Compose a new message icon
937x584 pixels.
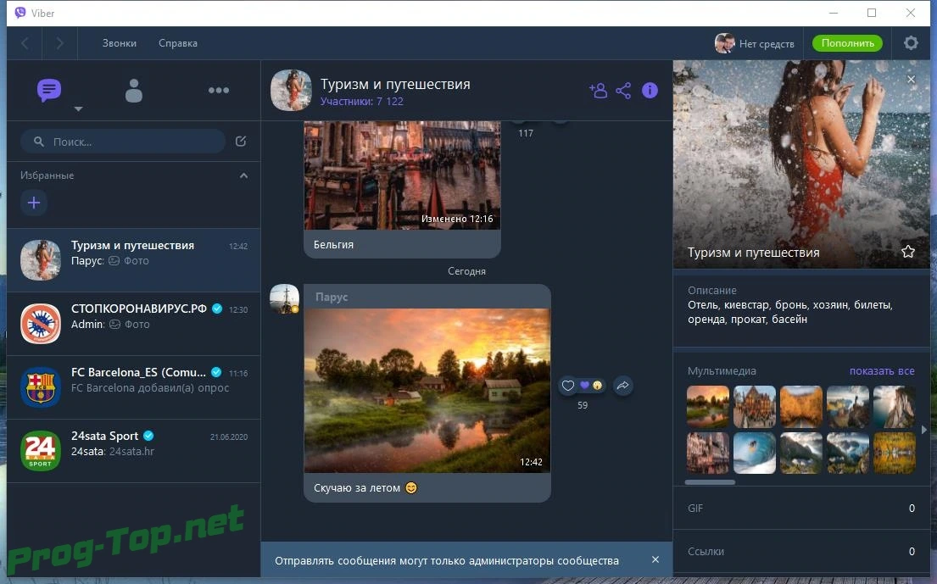241,142
